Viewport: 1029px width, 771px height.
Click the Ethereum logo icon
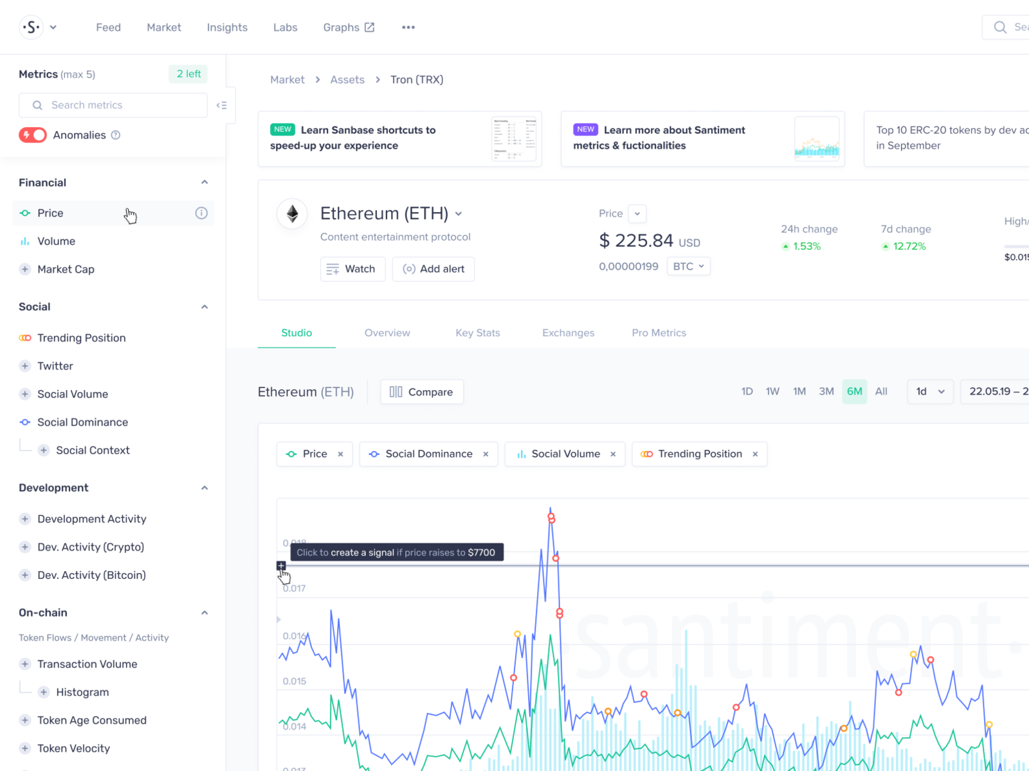point(292,213)
